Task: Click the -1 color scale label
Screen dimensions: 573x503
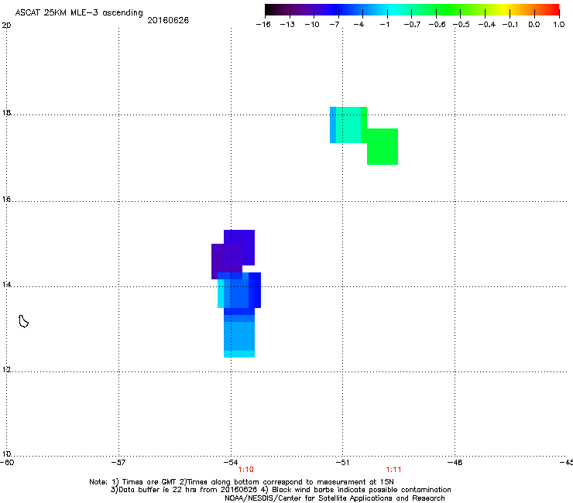Action: [x=384, y=25]
